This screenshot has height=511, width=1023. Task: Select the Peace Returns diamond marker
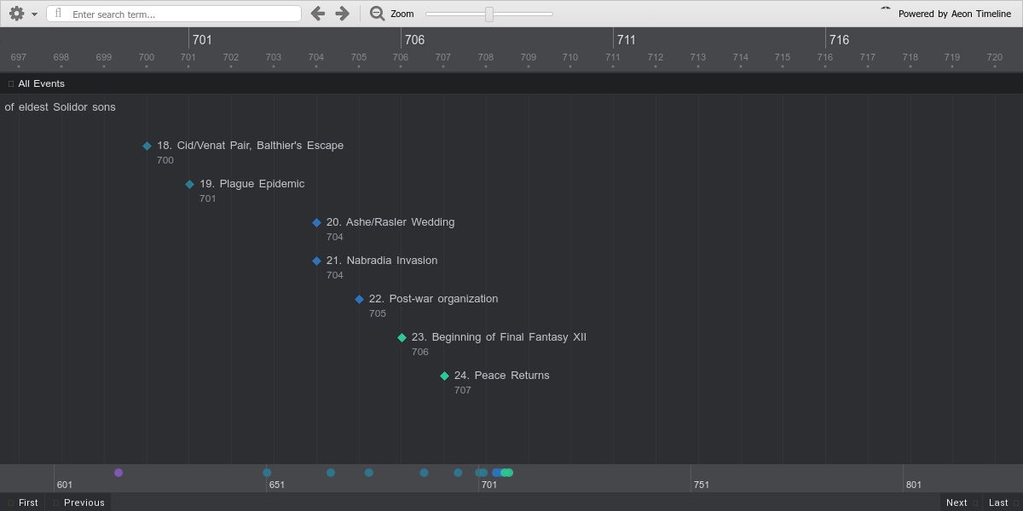(x=444, y=376)
